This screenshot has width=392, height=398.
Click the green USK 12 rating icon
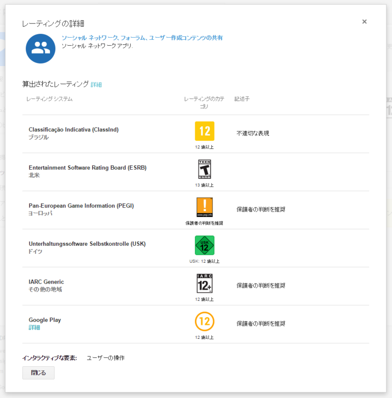(x=204, y=245)
